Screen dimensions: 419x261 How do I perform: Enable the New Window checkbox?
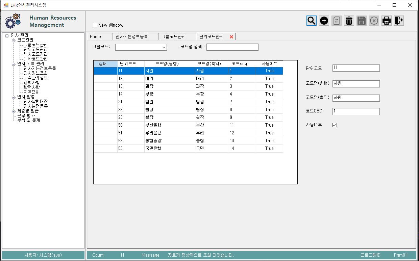tap(95, 25)
